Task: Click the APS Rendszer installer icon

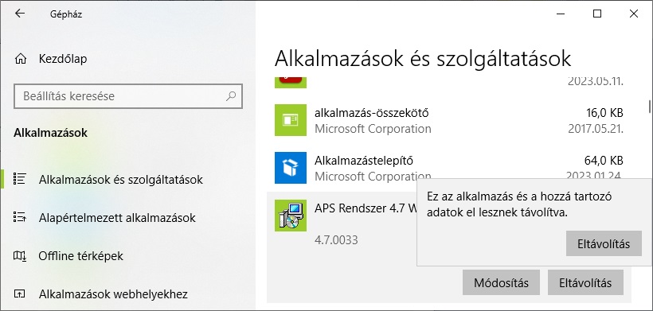Action: pyautogui.click(x=291, y=216)
